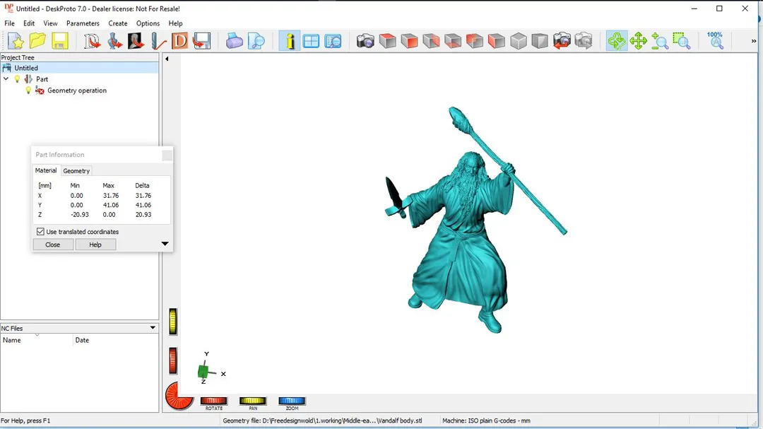Image resolution: width=763 pixels, height=429 pixels.
Task: Open the Edit menu
Action: coord(29,23)
